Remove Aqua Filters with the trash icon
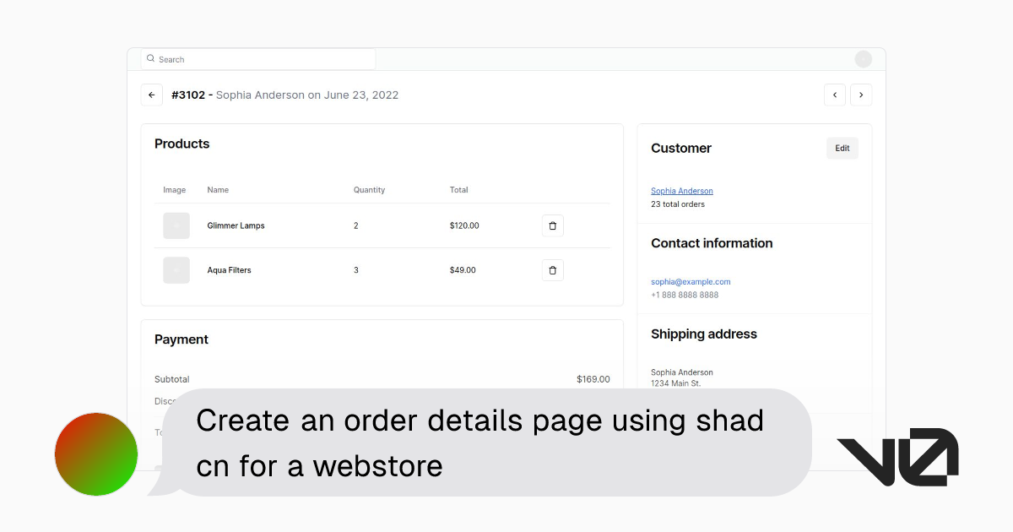1013x532 pixels. tap(552, 269)
